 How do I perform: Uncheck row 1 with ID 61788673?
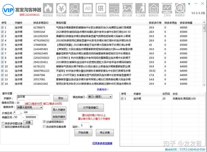coord(2,28)
